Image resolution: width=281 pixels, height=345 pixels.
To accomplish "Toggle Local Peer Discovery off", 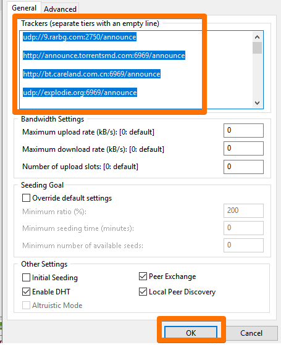I will pyautogui.click(x=143, y=291).
